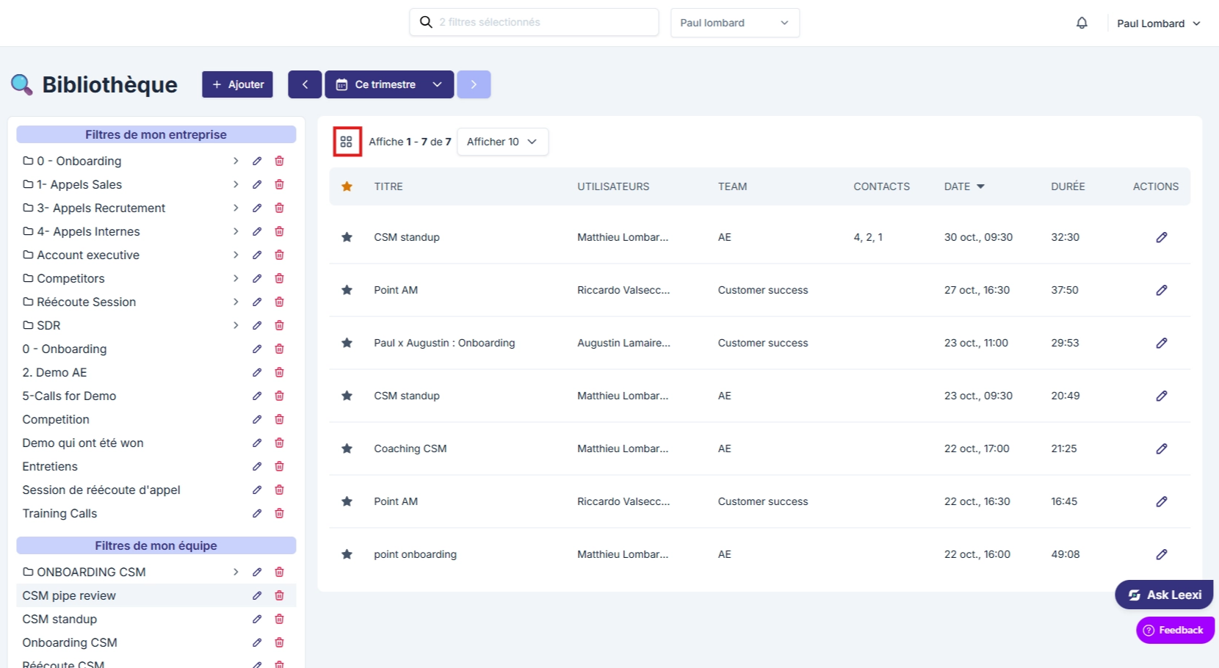Delete the Demo qui ont été won filter

pos(279,443)
